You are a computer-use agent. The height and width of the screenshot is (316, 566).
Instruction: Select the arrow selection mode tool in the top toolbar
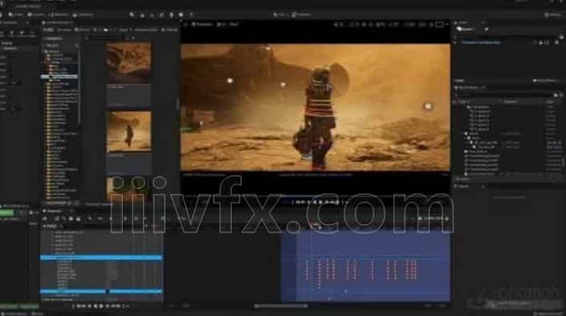(131, 14)
